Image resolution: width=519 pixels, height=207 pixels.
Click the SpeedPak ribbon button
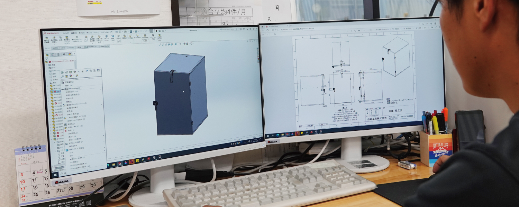[145, 38]
